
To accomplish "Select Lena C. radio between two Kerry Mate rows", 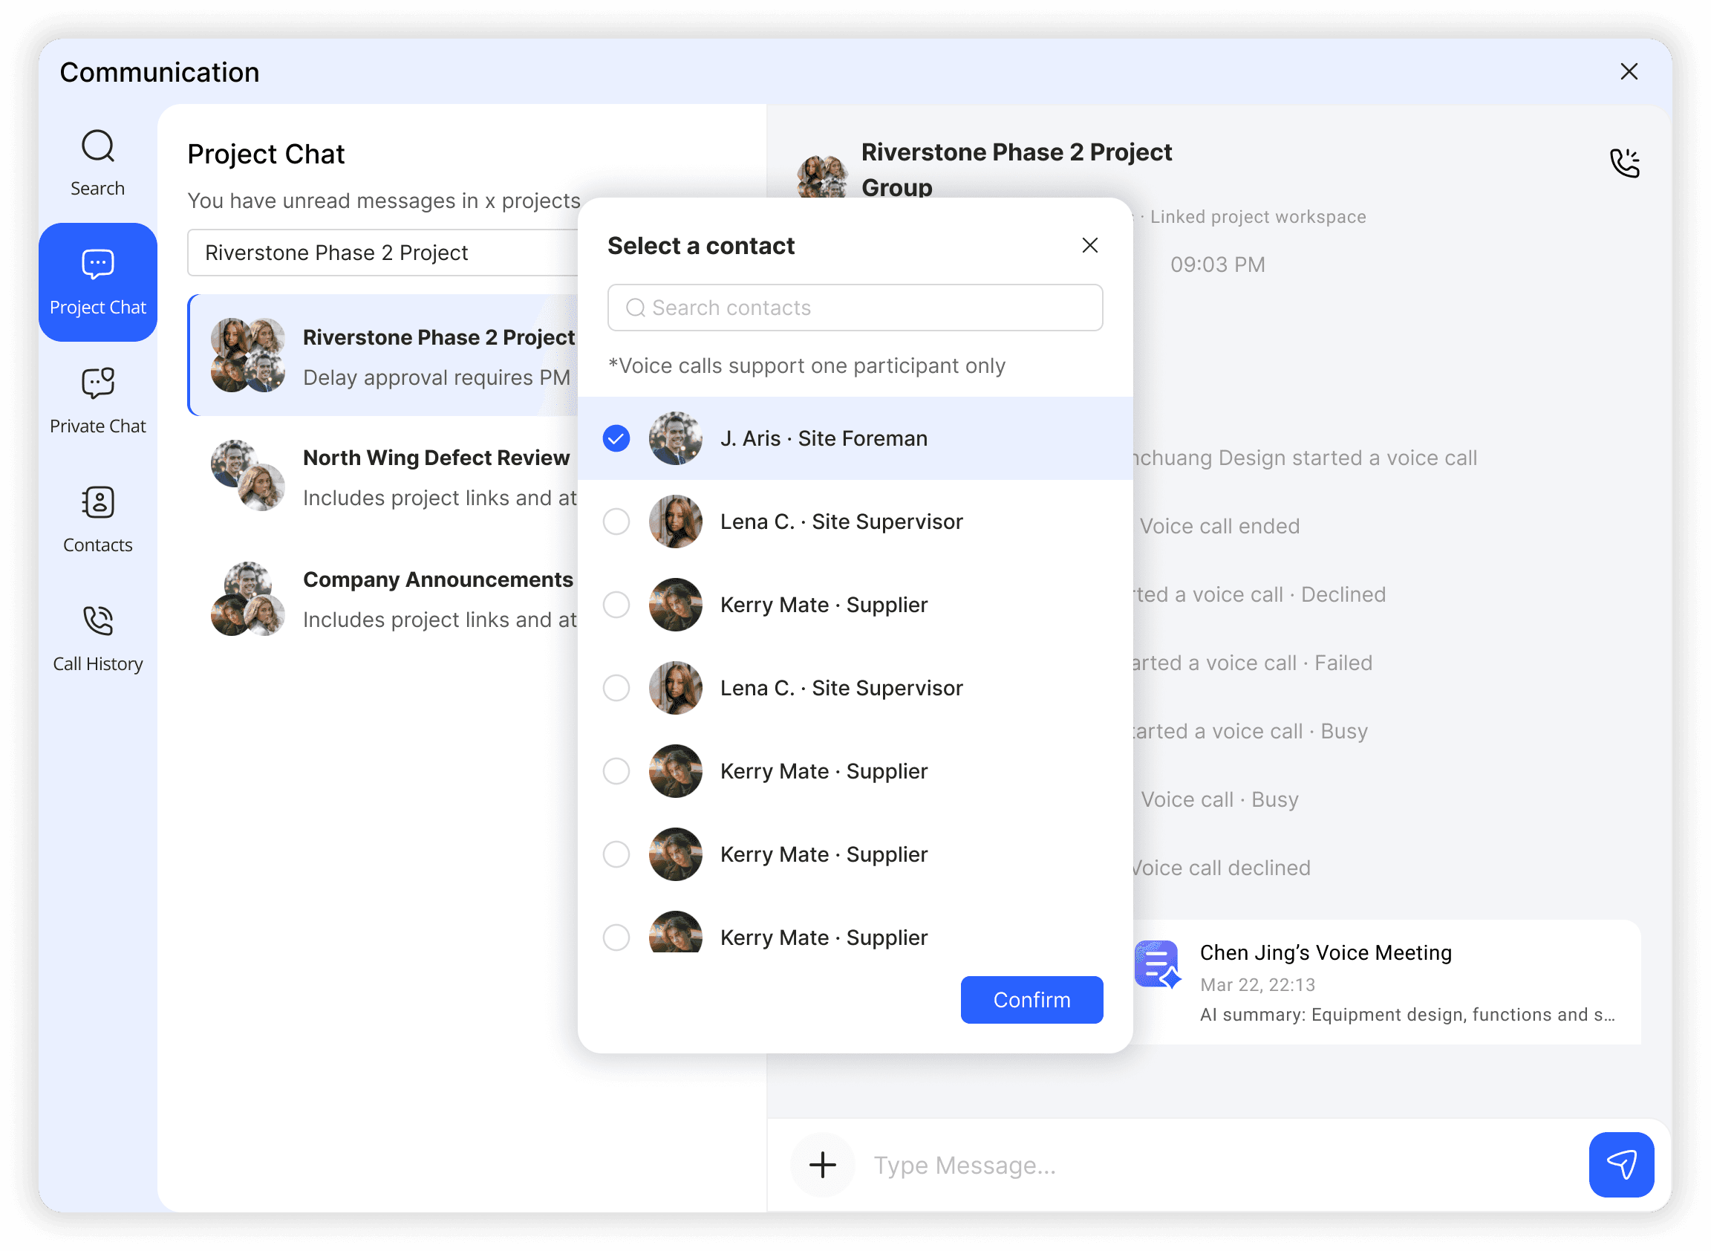I will [x=616, y=689].
